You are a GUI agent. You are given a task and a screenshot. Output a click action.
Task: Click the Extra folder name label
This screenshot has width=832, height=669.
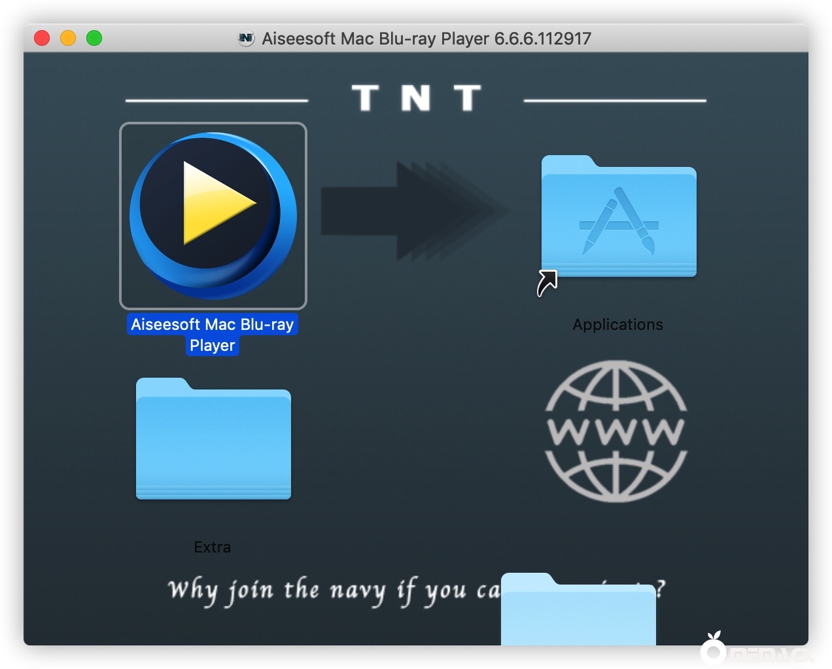point(212,547)
